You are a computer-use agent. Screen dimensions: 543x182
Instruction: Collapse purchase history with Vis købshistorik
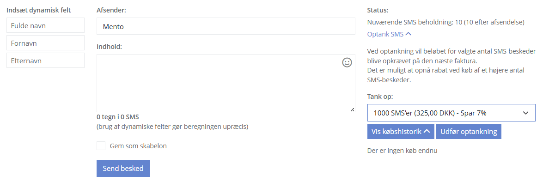pyautogui.click(x=401, y=132)
